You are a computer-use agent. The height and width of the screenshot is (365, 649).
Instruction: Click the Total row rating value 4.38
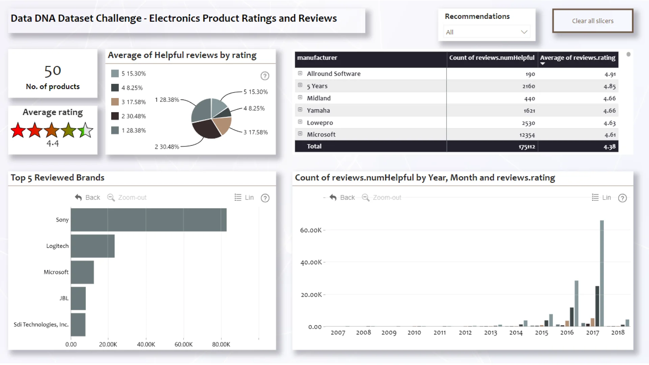pyautogui.click(x=610, y=147)
